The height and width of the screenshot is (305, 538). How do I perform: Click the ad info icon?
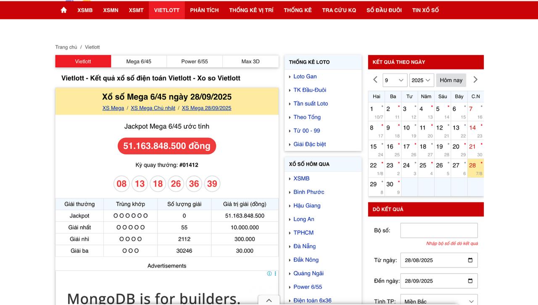pos(269,273)
